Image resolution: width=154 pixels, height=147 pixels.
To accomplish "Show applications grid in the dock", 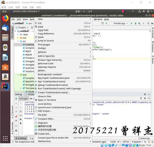I will click(x=5, y=138).
